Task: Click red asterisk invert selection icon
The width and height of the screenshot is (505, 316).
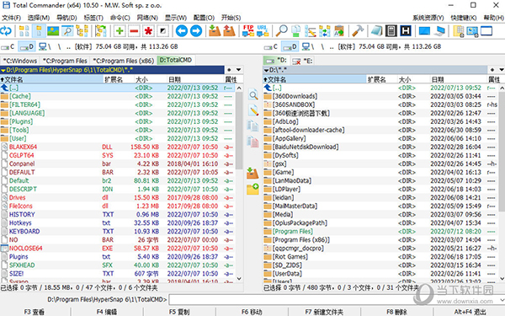Action: (x=148, y=31)
